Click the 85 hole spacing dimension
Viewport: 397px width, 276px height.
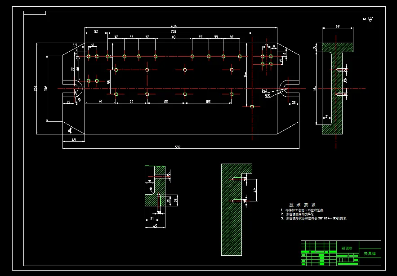point(166,102)
